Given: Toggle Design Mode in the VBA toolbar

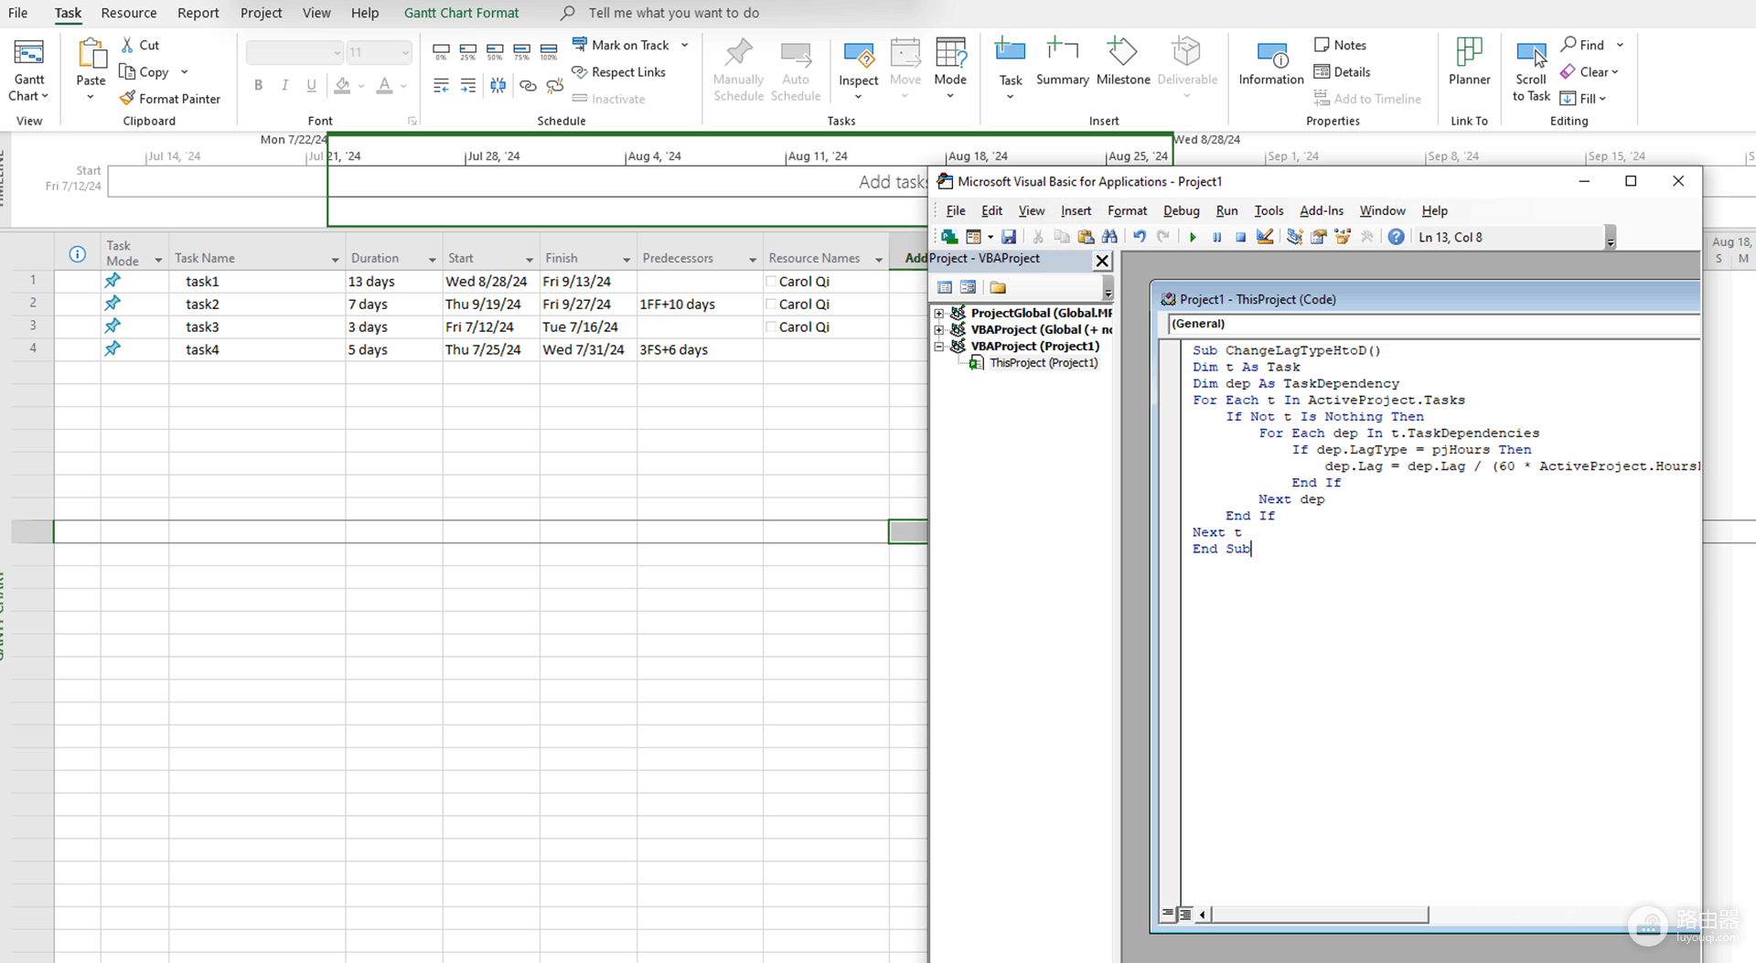Looking at the screenshot, I should [1265, 237].
